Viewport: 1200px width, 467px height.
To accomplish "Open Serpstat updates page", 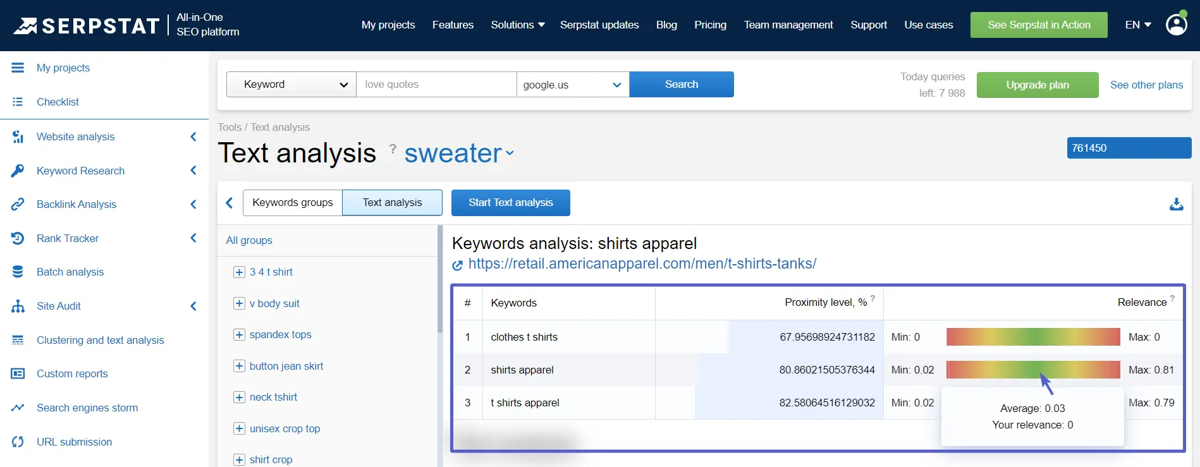I will pos(599,25).
